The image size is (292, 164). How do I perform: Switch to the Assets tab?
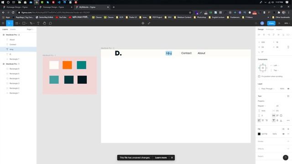13,29
